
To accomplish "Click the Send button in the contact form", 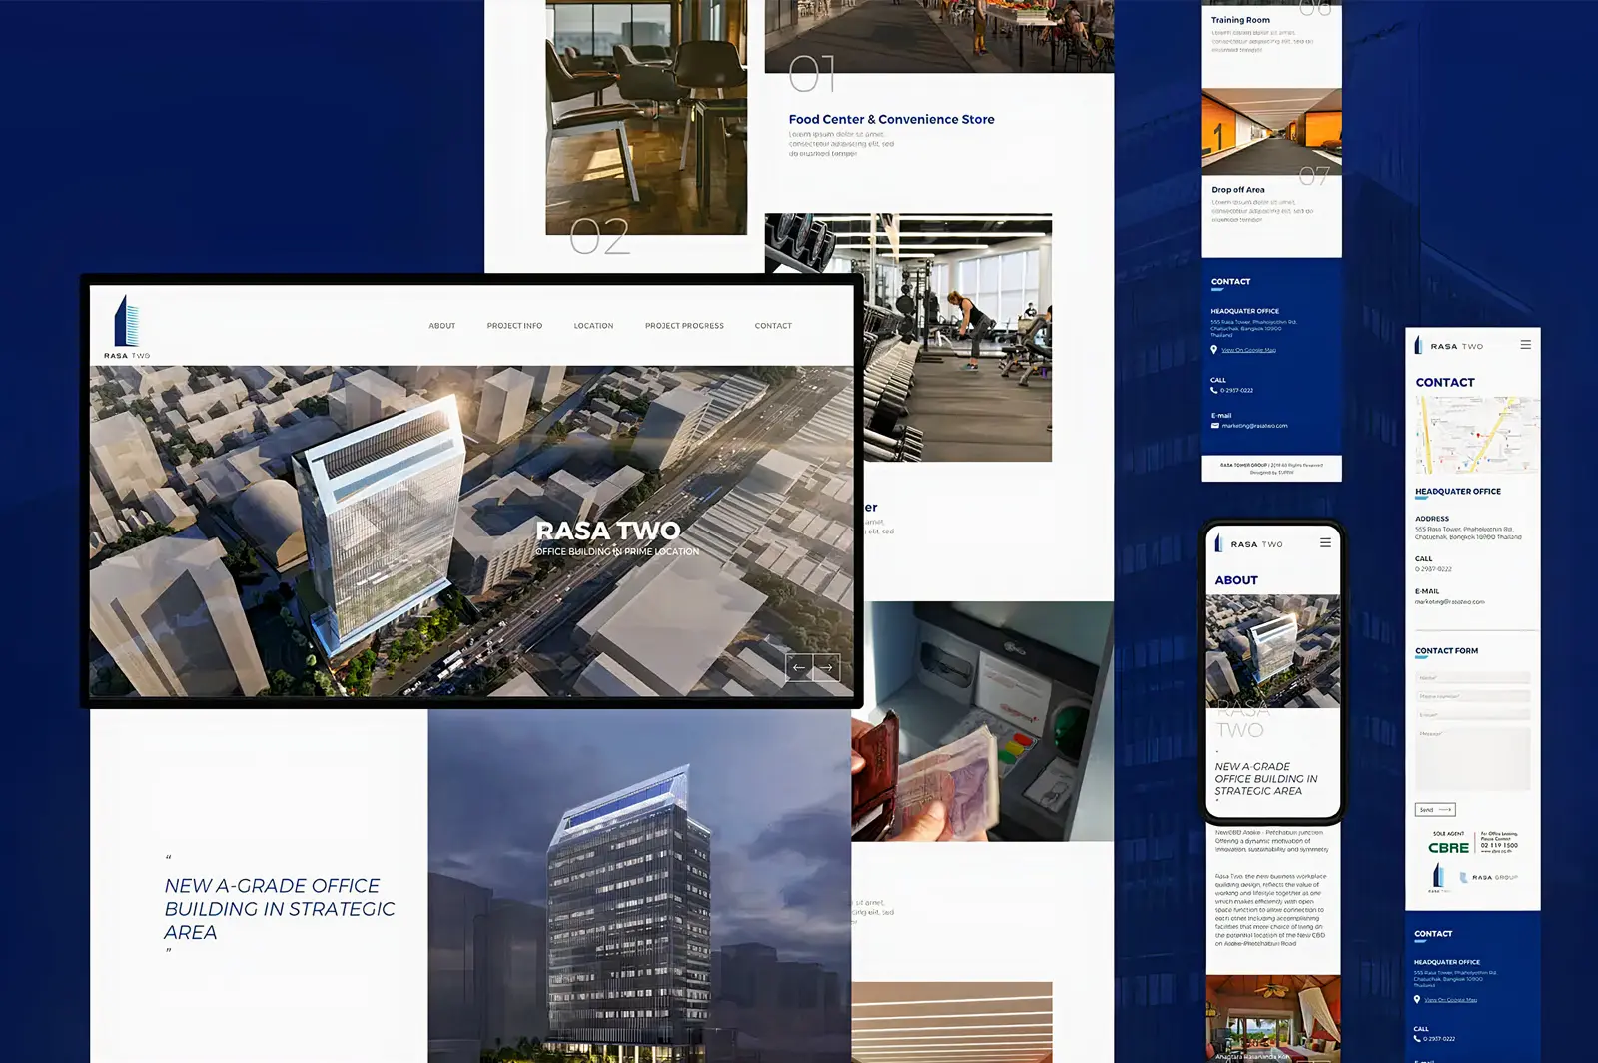I will click(x=1435, y=810).
